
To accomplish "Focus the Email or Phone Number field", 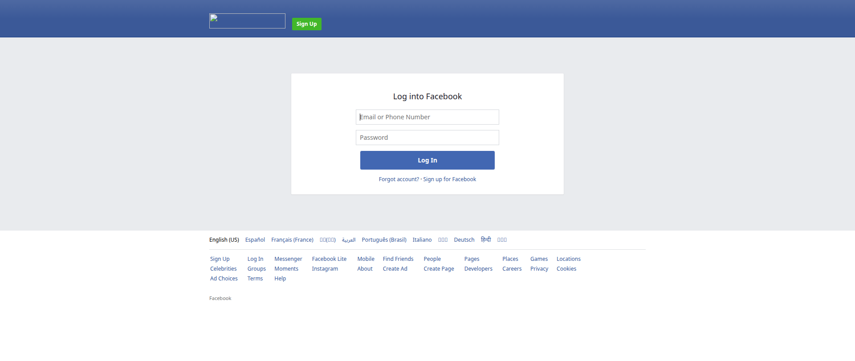I will (x=427, y=117).
